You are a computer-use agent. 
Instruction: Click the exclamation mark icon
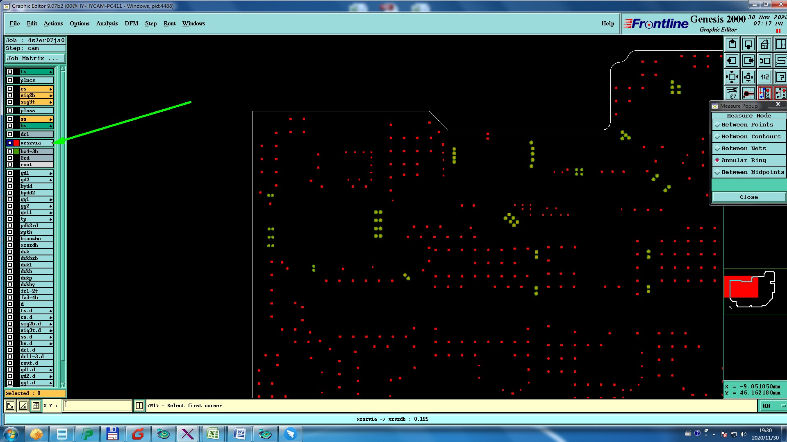click(x=139, y=406)
